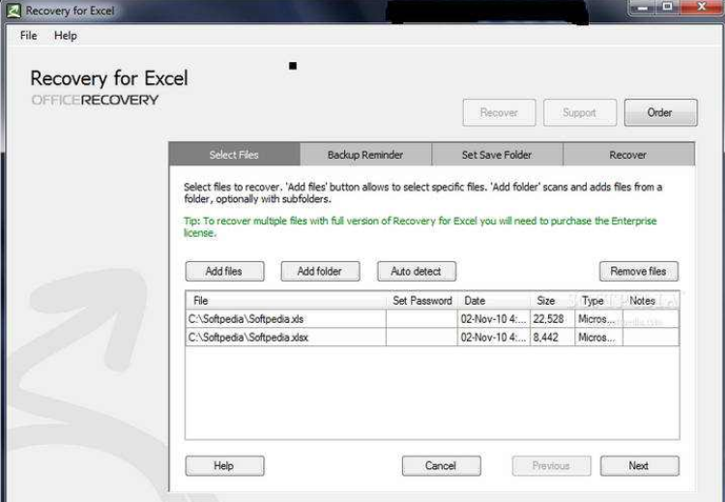The height and width of the screenshot is (502, 725).
Task: Sort the list by Size column header
Action: tap(546, 301)
